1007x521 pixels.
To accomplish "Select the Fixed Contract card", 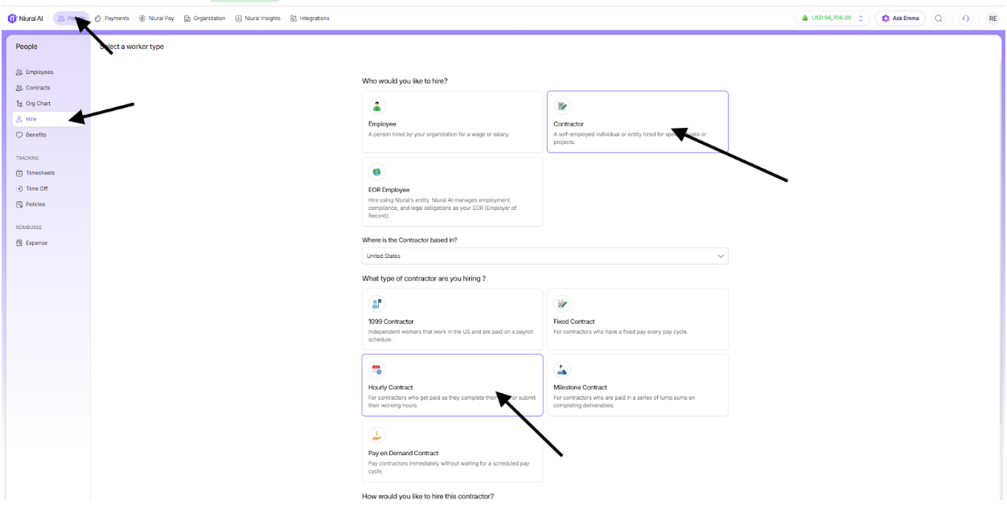I will click(637, 319).
